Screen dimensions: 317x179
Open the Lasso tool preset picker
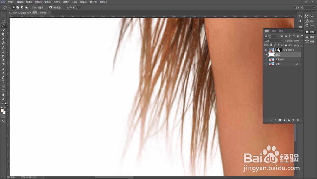coord(6,8)
